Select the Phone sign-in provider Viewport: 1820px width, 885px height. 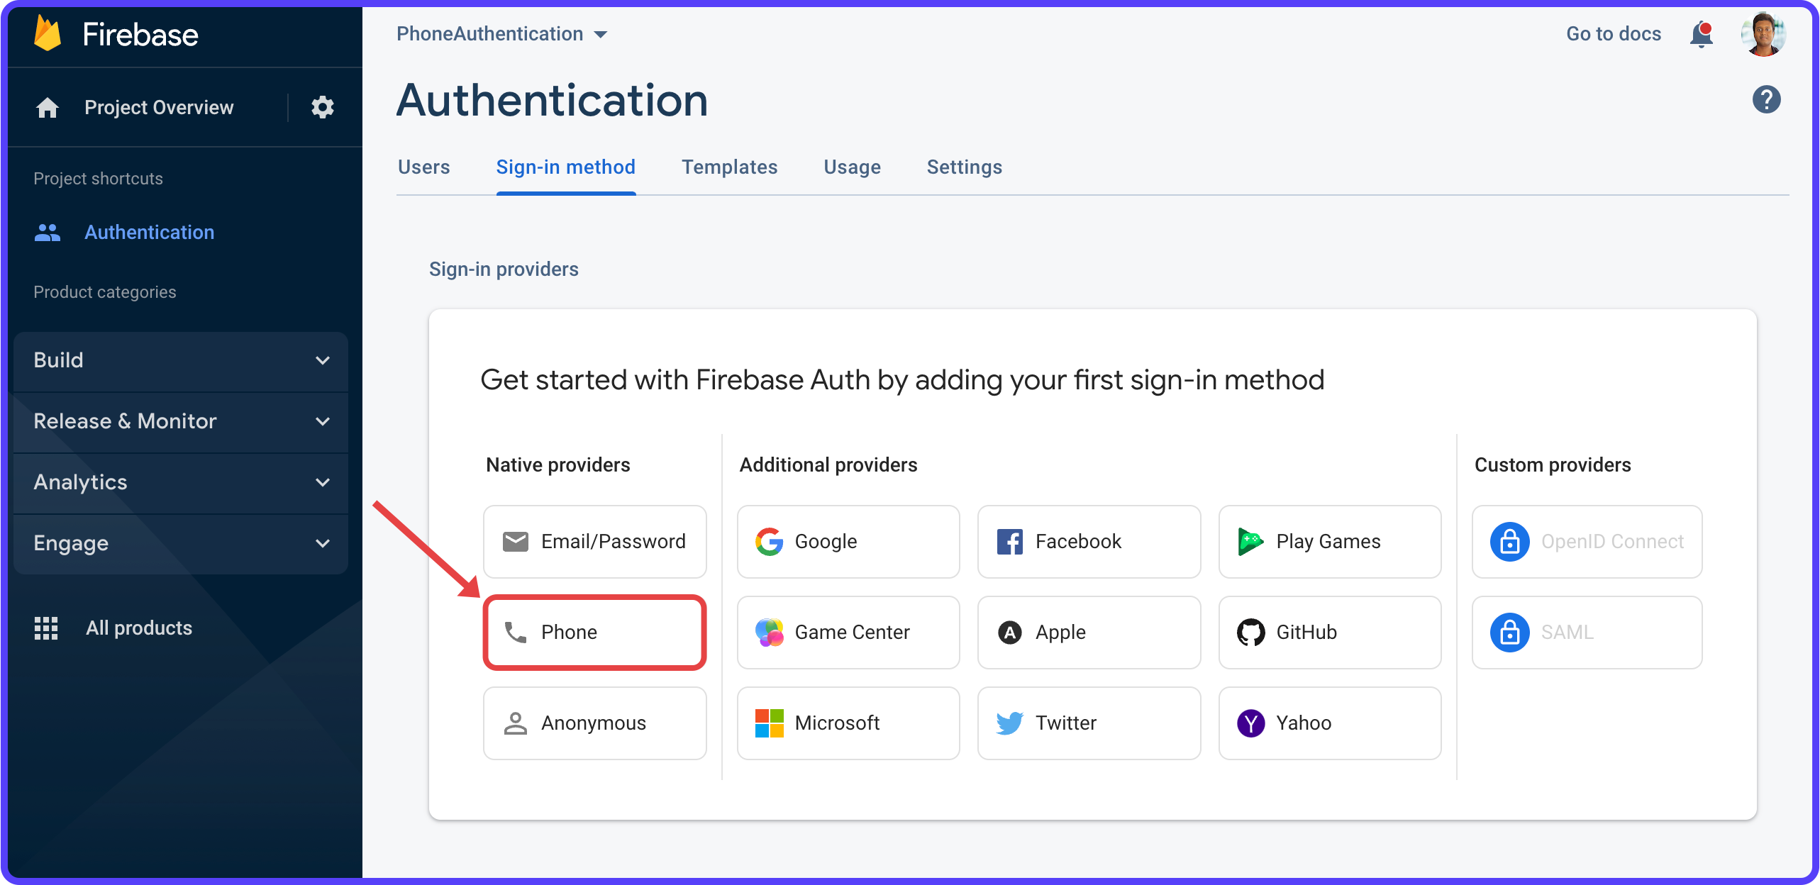(x=594, y=632)
